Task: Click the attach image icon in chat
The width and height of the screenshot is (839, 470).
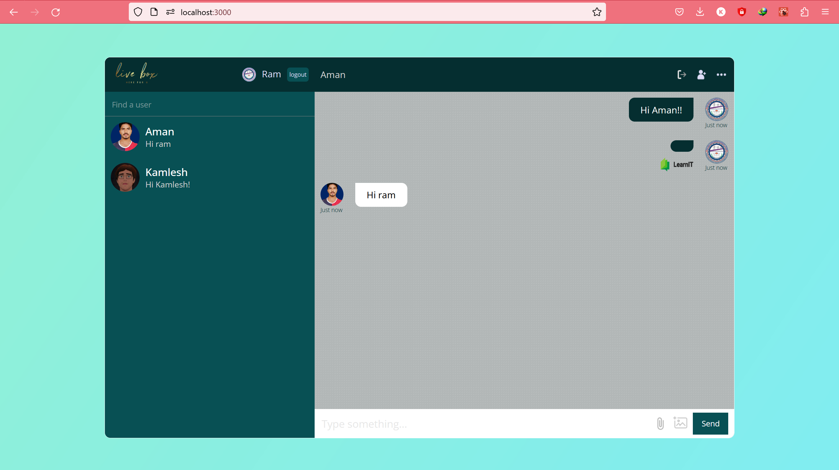Action: (680, 424)
